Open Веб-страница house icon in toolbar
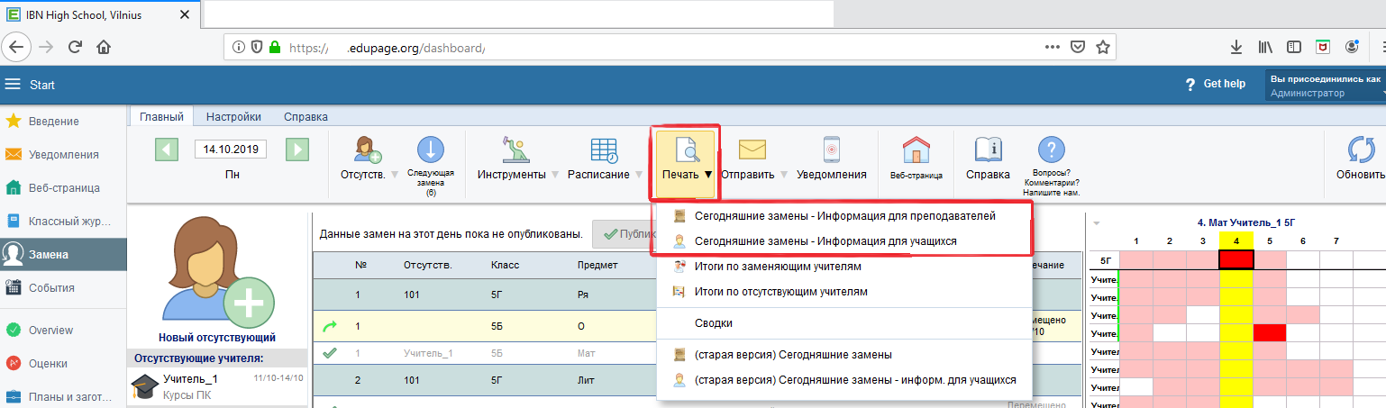The width and height of the screenshot is (1386, 408). click(x=916, y=150)
